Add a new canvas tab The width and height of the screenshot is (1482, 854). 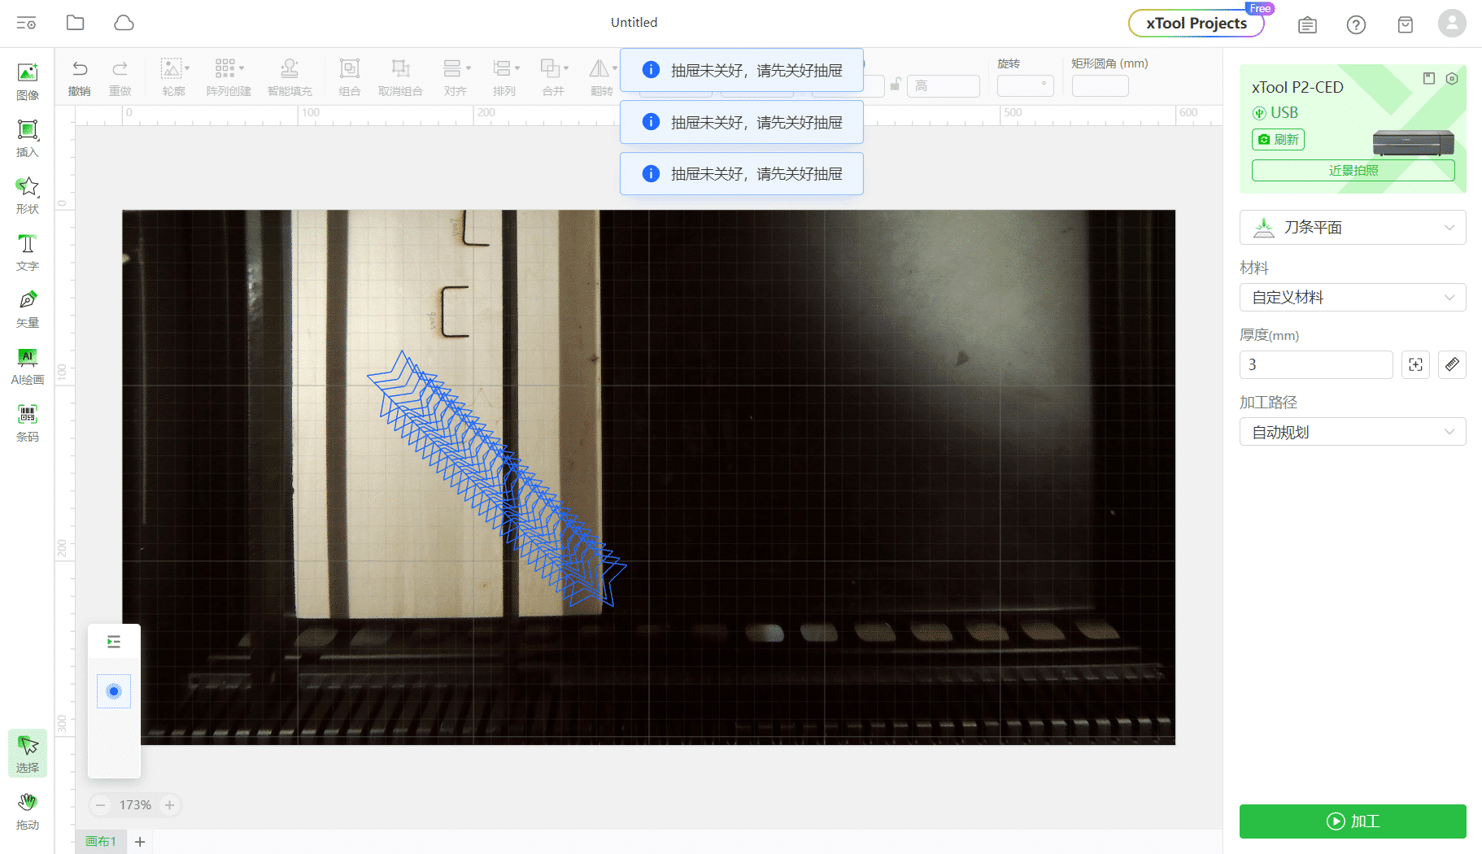pos(140,842)
